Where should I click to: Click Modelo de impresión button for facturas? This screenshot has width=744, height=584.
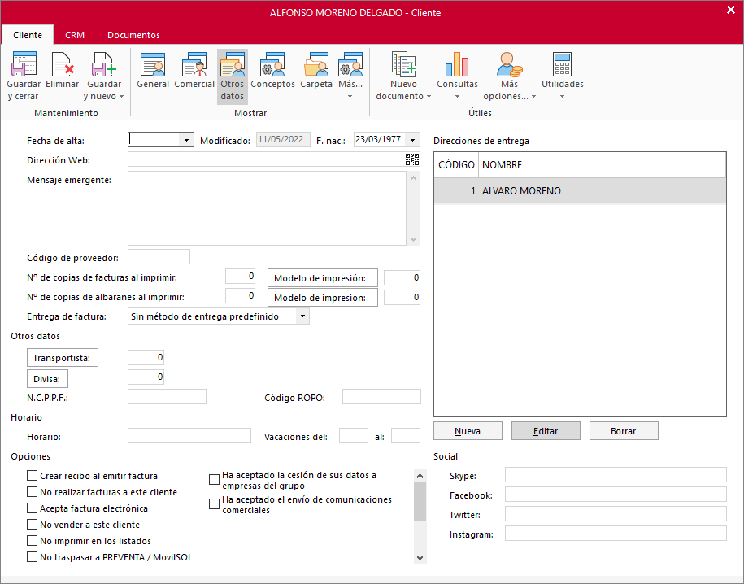pyautogui.click(x=323, y=277)
